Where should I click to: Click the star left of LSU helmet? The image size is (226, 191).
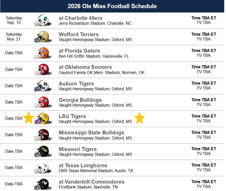[29, 119]
